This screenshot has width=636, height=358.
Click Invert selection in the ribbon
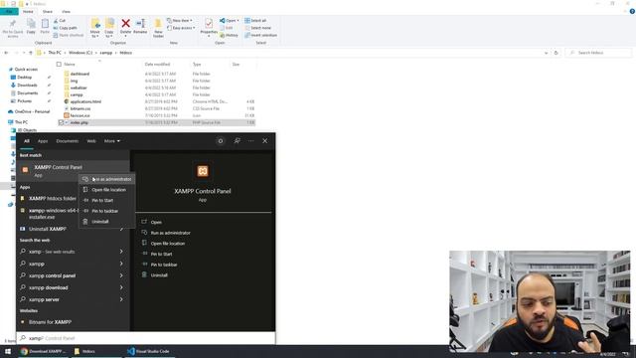tap(260, 35)
